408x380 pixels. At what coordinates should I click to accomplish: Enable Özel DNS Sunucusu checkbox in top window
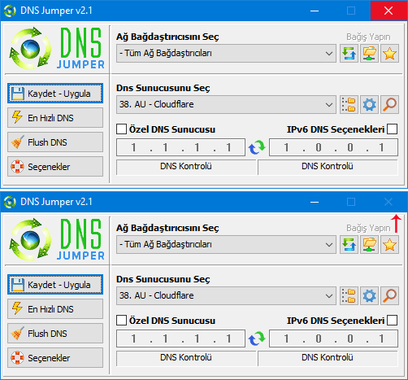(121, 129)
